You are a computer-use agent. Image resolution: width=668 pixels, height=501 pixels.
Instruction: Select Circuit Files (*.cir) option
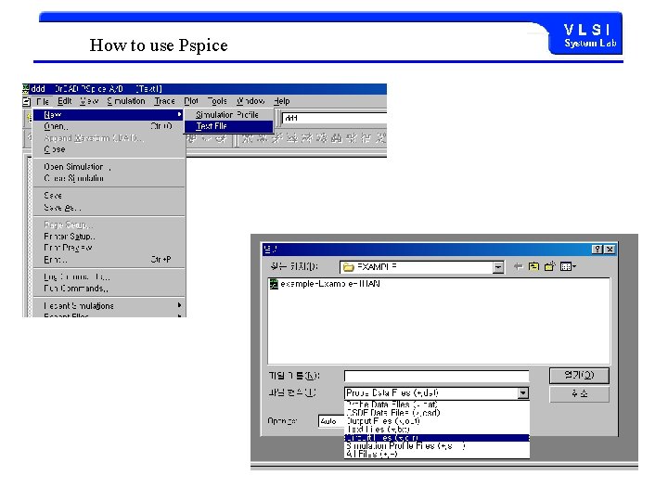pyautogui.click(x=437, y=438)
